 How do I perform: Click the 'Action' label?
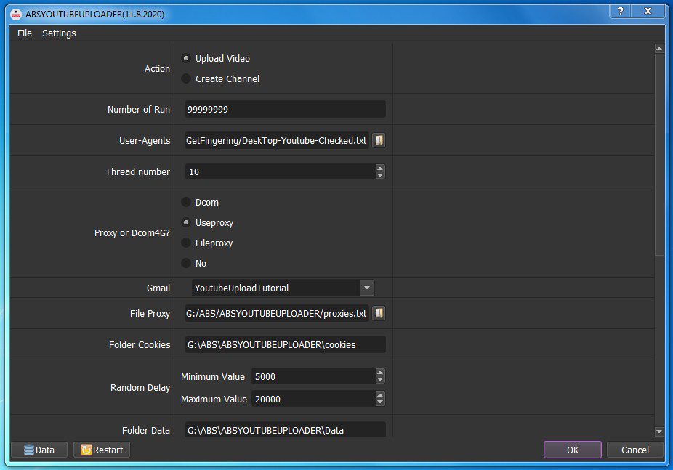(157, 68)
